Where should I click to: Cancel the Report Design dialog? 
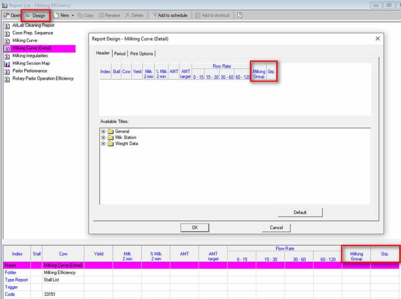[x=276, y=228]
